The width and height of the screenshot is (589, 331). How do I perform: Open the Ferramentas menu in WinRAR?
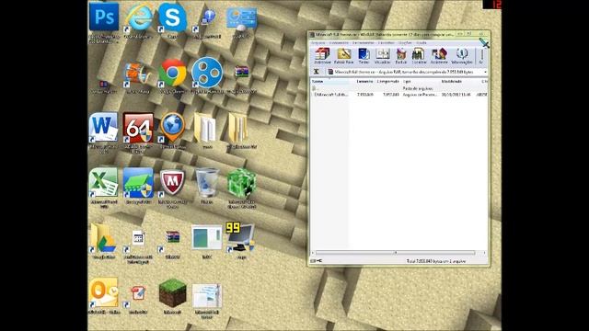click(363, 43)
